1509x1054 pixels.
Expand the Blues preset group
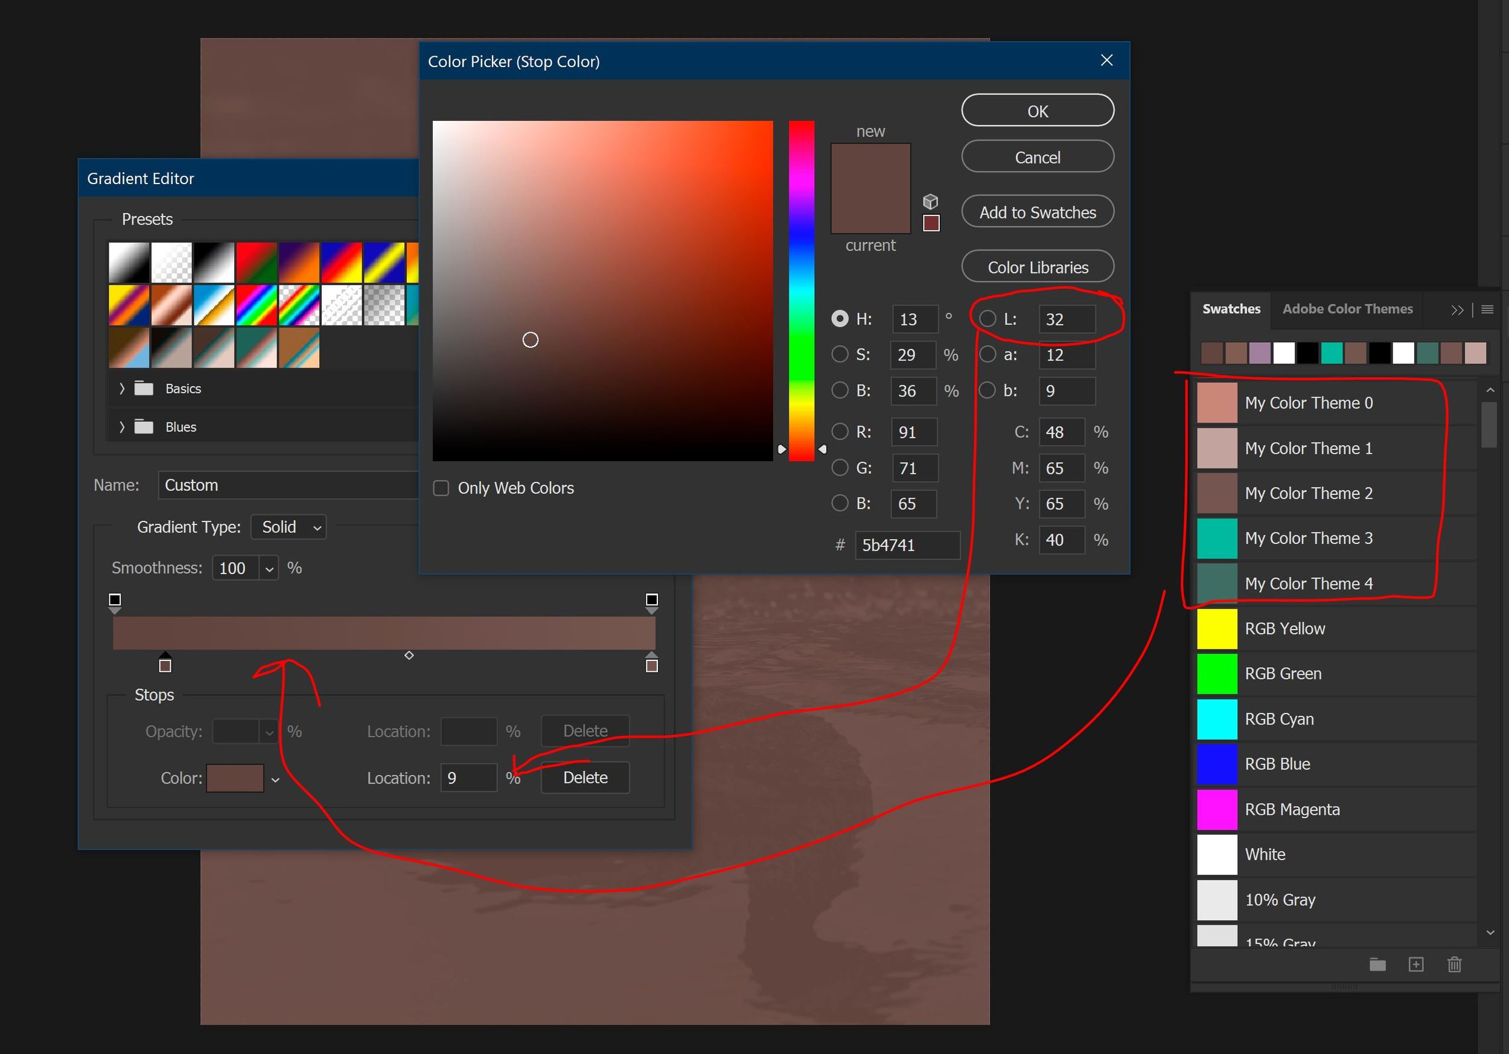coord(121,426)
